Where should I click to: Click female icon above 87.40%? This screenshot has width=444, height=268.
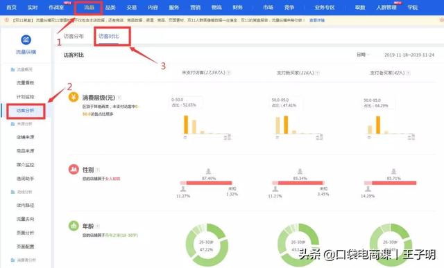click(x=208, y=171)
